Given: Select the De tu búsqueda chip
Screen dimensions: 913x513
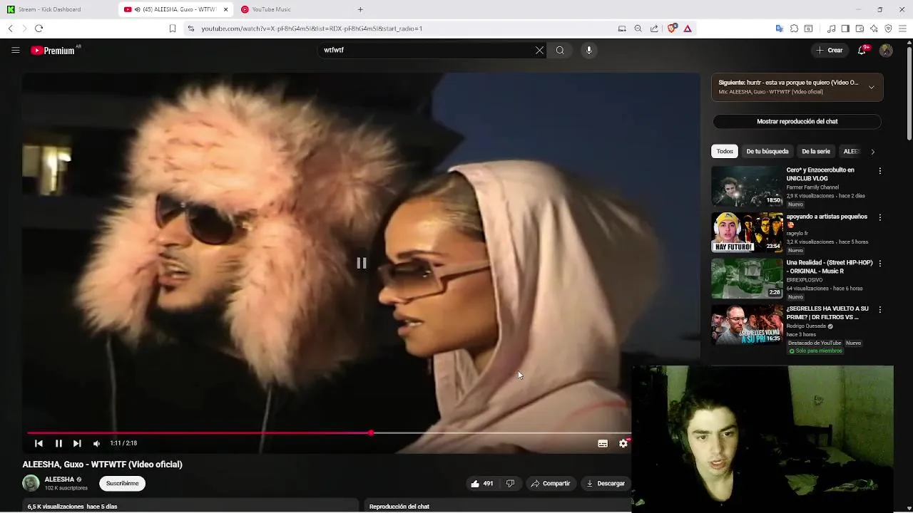Looking at the screenshot, I should pos(767,151).
